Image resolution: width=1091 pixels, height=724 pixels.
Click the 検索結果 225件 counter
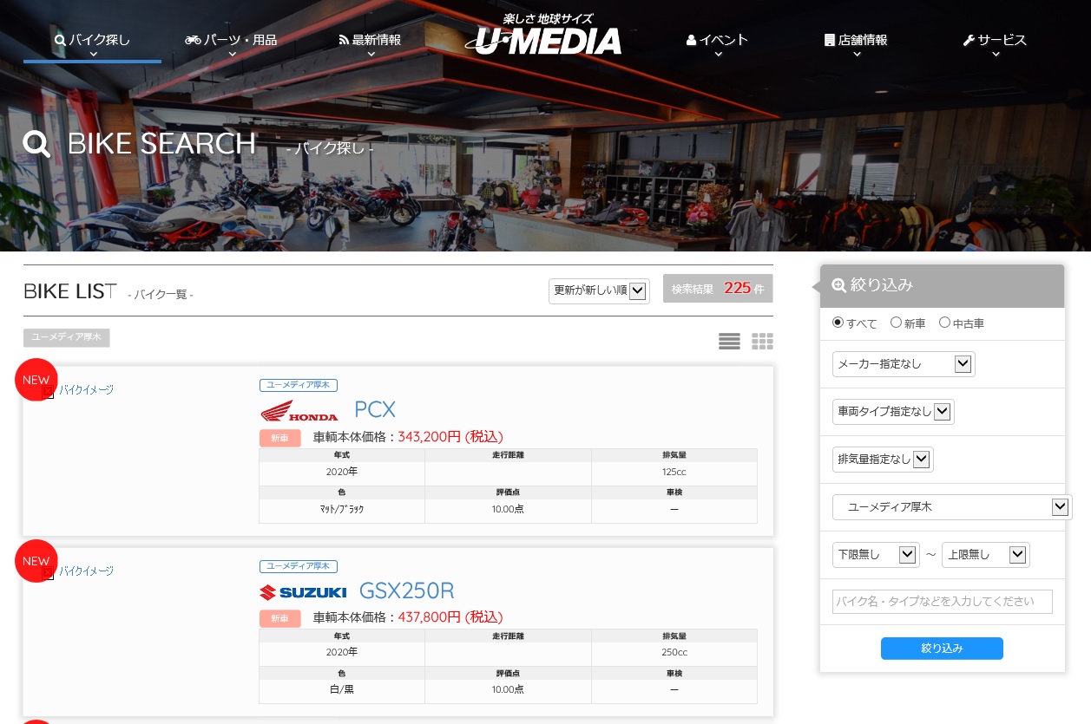718,289
